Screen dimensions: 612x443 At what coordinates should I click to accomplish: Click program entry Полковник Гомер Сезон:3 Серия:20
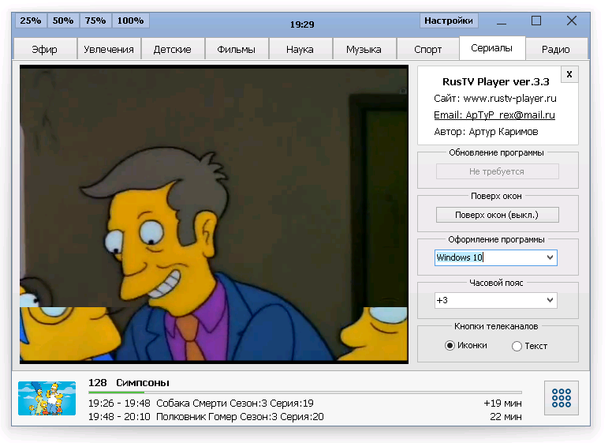point(240,416)
